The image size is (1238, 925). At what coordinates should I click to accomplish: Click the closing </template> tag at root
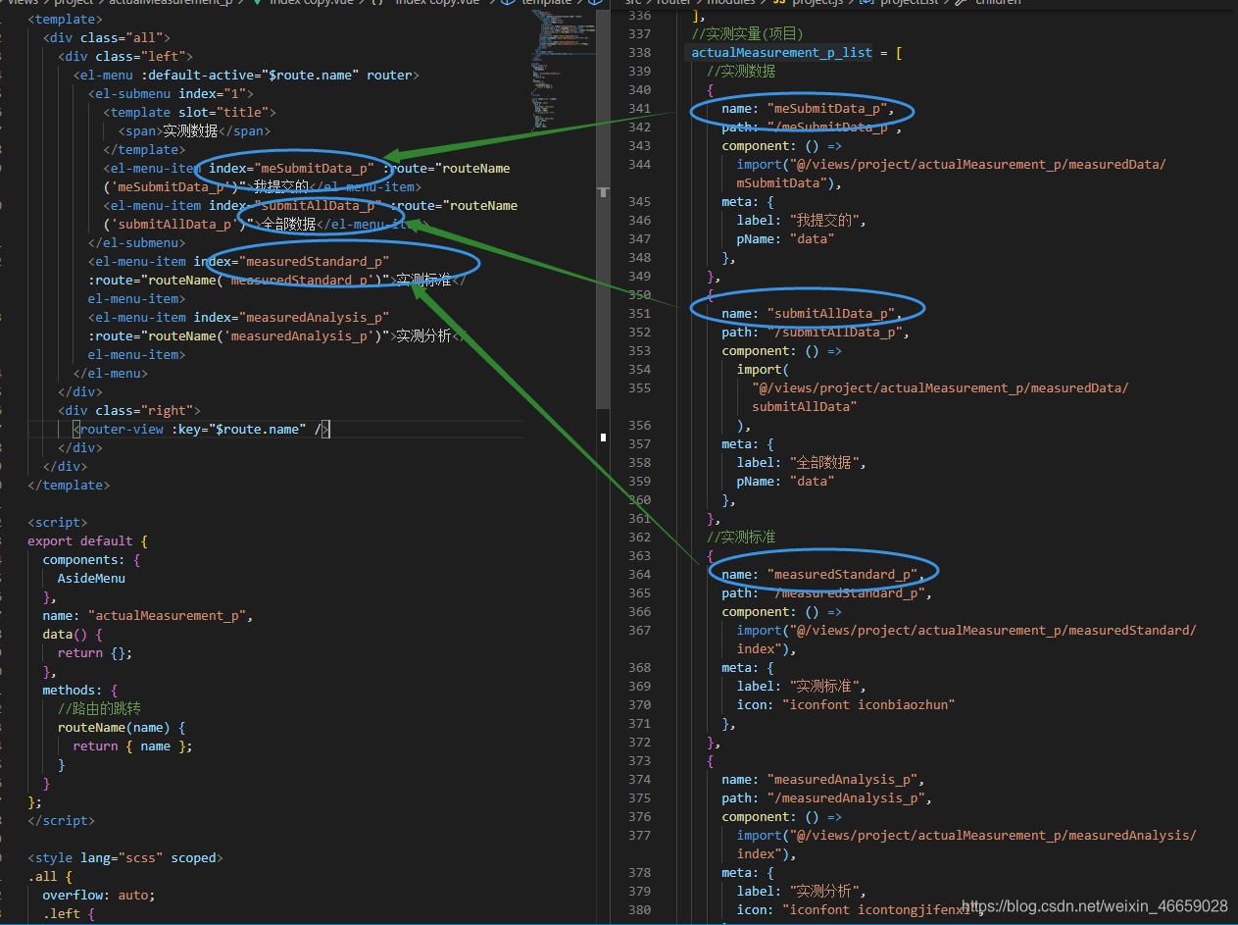coord(69,485)
